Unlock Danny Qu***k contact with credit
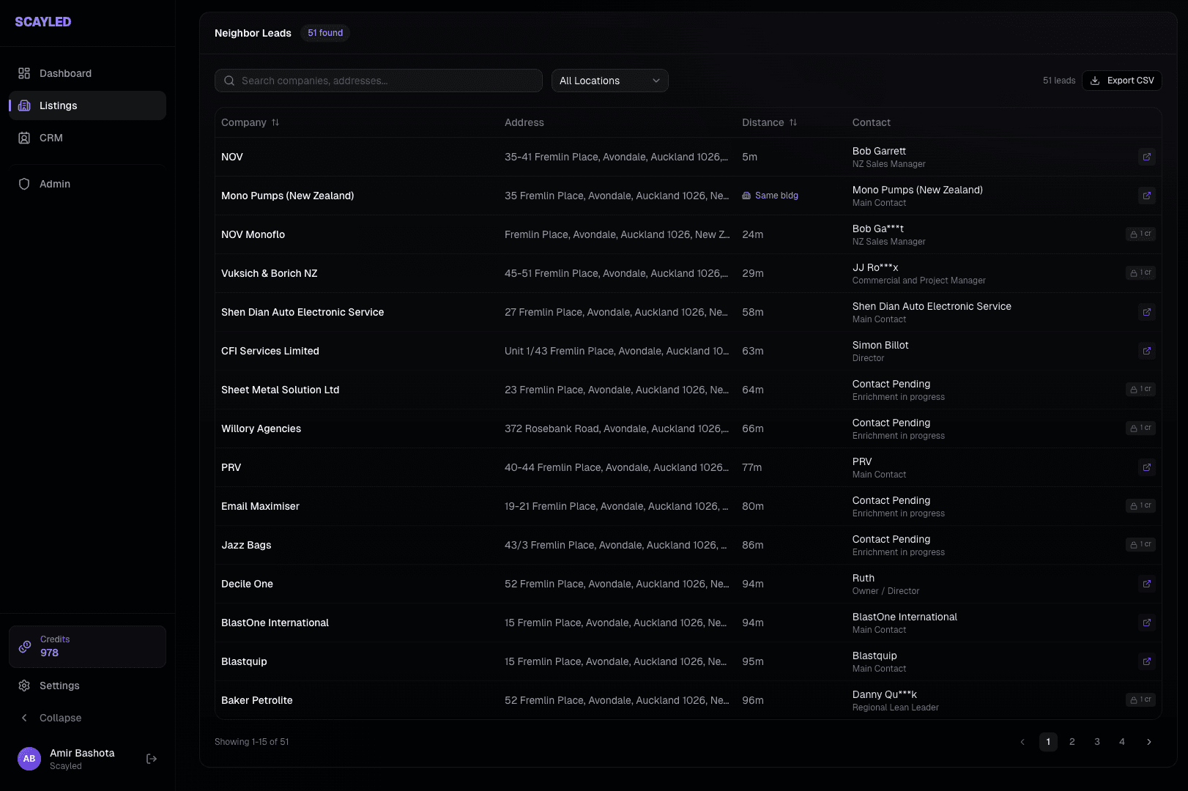The height and width of the screenshot is (791, 1188). point(1140,700)
